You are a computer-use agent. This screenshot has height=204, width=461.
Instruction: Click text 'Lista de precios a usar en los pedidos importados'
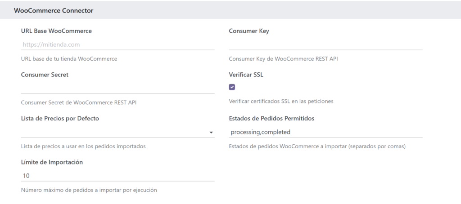[83, 146]
